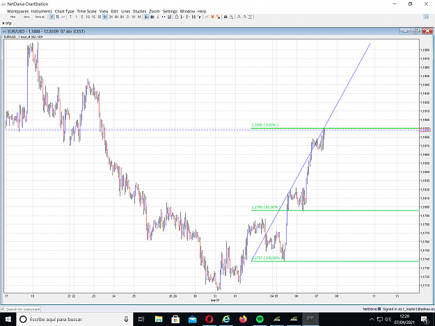Click the first magnifier zoom icon

click(239, 17)
